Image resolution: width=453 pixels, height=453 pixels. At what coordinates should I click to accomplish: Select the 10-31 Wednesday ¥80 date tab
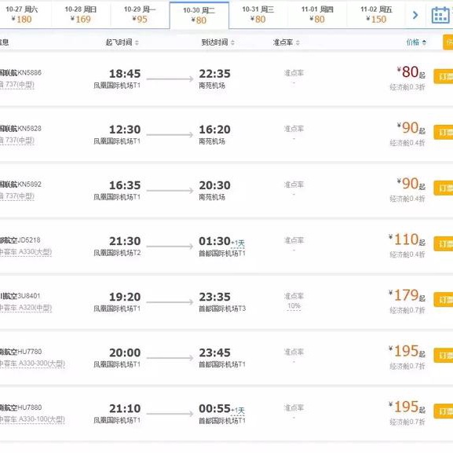point(258,14)
